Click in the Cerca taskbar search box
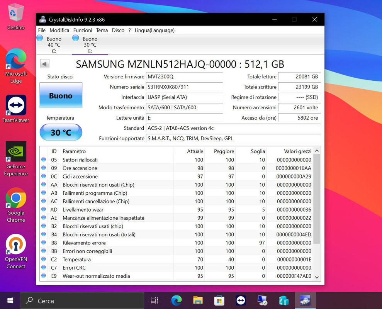This screenshot has width=382, height=309. [82, 301]
